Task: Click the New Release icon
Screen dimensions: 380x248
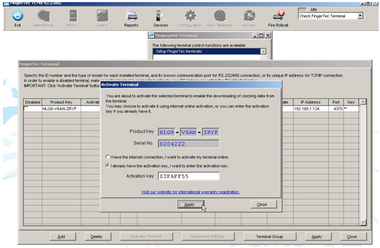Action: (220, 16)
